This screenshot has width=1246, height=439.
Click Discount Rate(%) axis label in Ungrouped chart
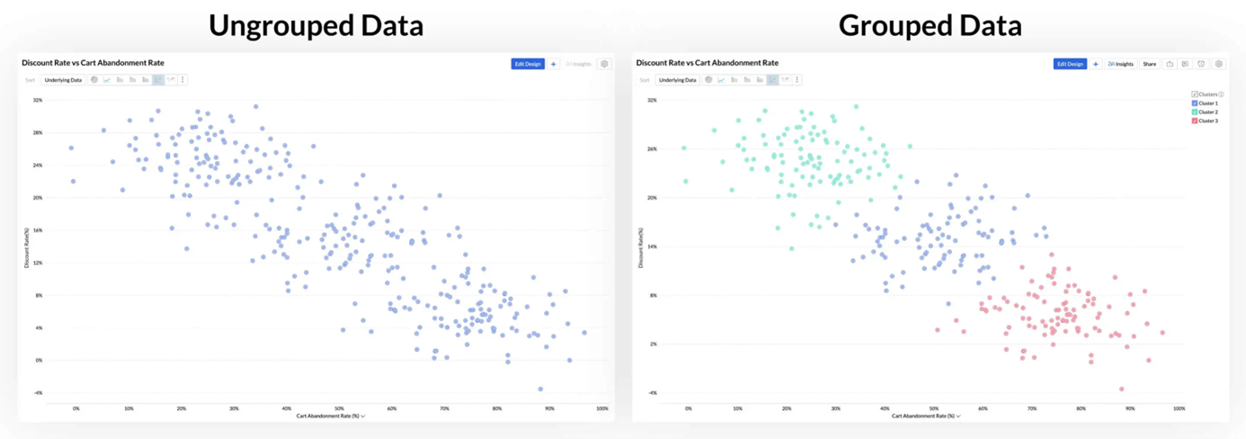[26, 246]
